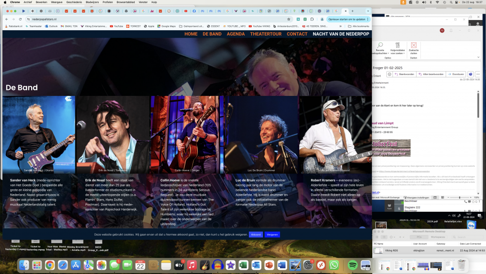The height and width of the screenshot is (274, 486).
Task: Open a new Chrome tab with the plus
Action: pyautogui.click(x=352, y=11)
